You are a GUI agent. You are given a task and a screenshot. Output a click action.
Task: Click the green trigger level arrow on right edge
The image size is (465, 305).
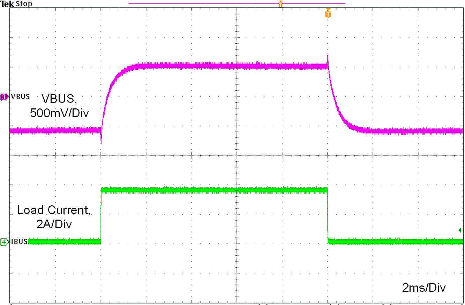(460, 230)
